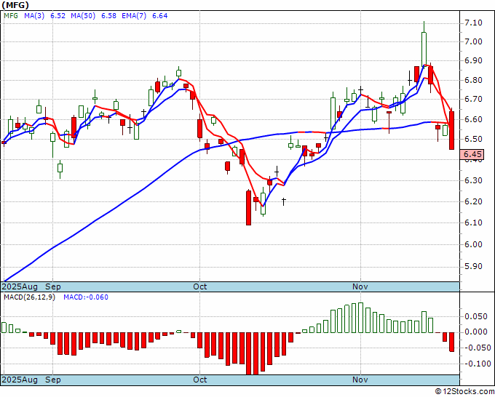Click the EMA(7) legend label
Screen dimensions: 495x397
tap(134, 16)
